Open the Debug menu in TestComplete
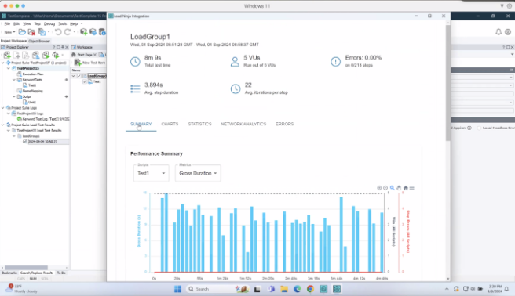Image resolution: width=515 pixels, height=296 pixels. point(49,24)
